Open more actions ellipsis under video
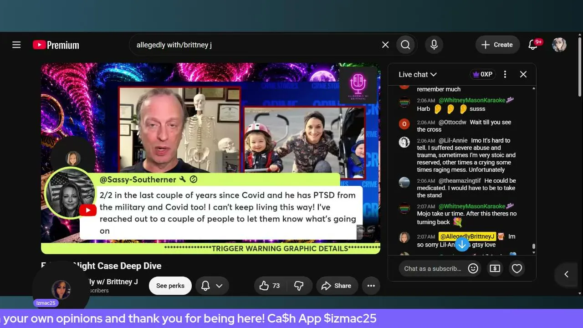This screenshot has width=583, height=328. coord(371,286)
